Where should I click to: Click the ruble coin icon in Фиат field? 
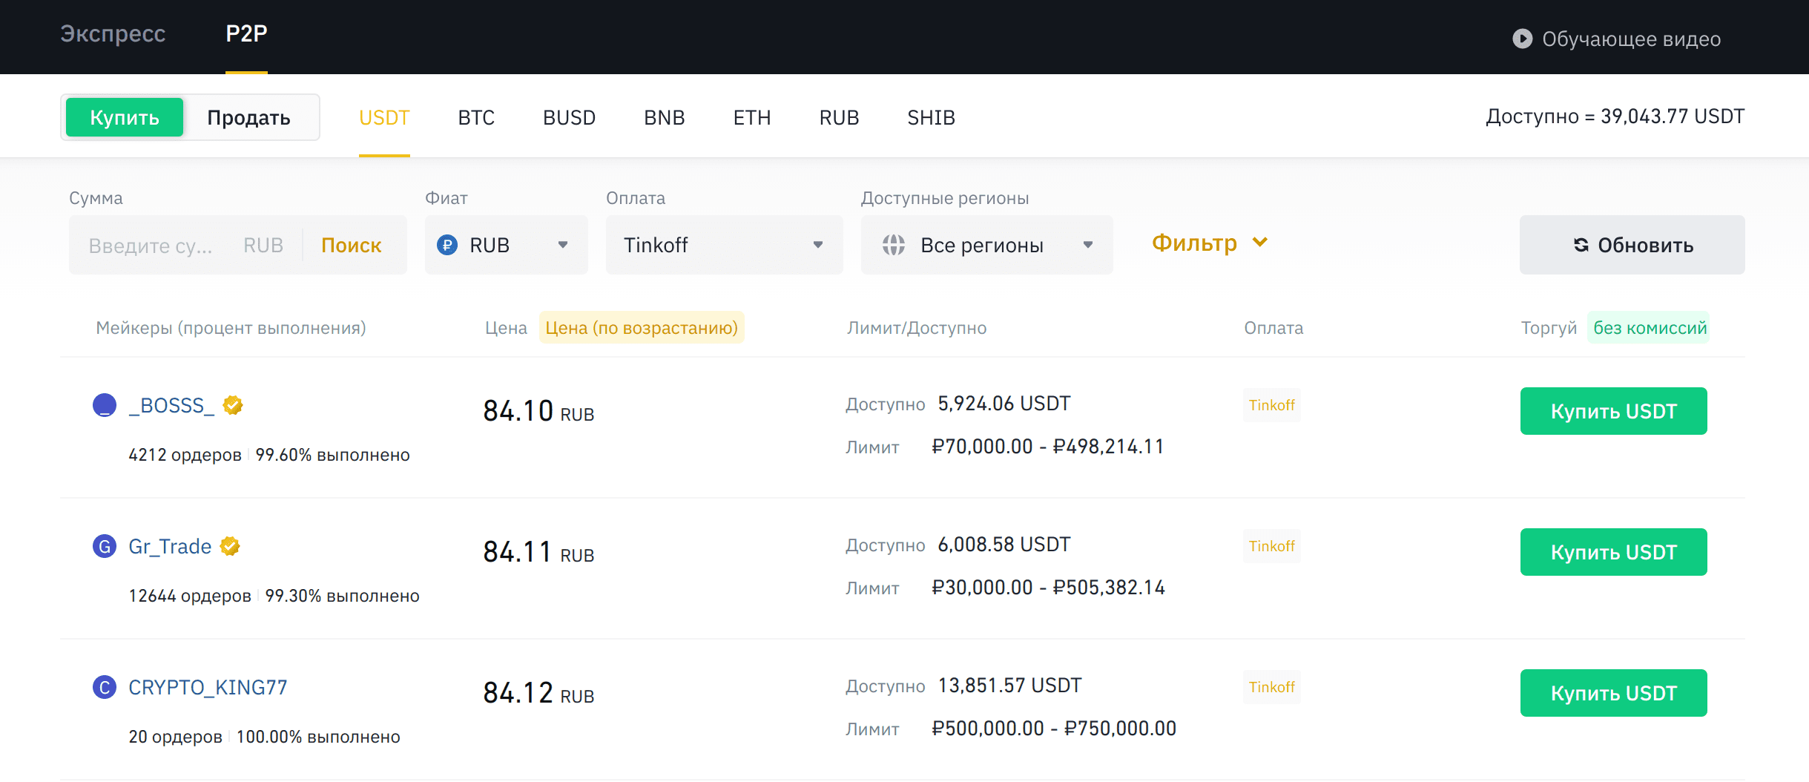[x=446, y=245]
